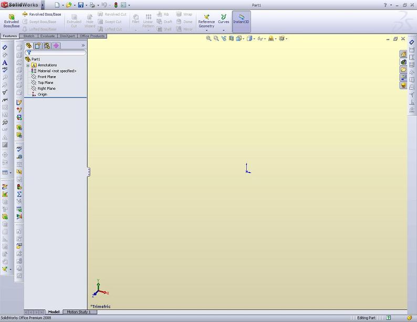Expand the Annotations folder

28,66
